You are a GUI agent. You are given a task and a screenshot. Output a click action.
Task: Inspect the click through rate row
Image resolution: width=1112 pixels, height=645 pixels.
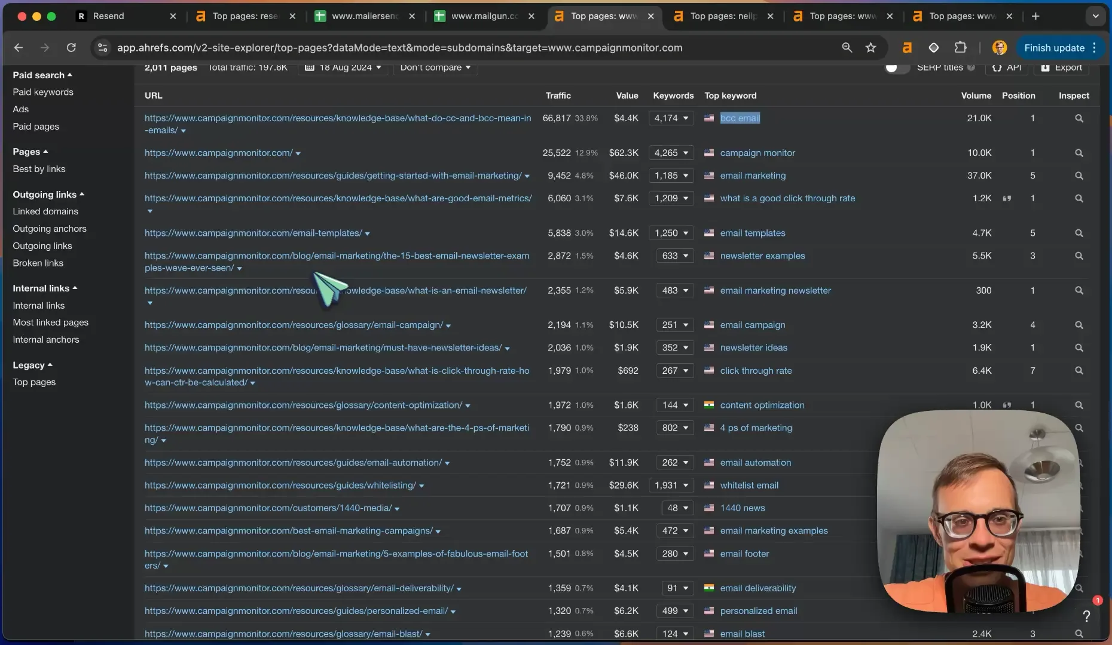coord(1079,371)
